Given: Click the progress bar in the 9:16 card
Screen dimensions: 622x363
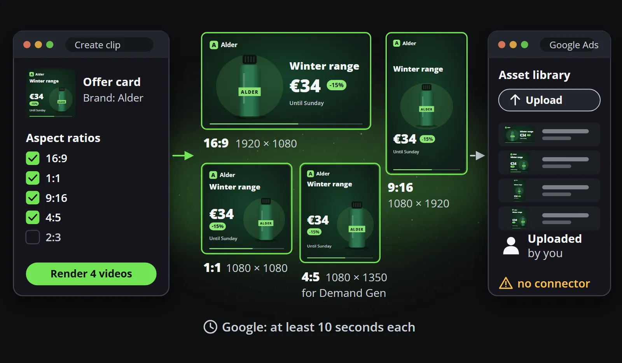Looking at the screenshot, I should [x=426, y=170].
